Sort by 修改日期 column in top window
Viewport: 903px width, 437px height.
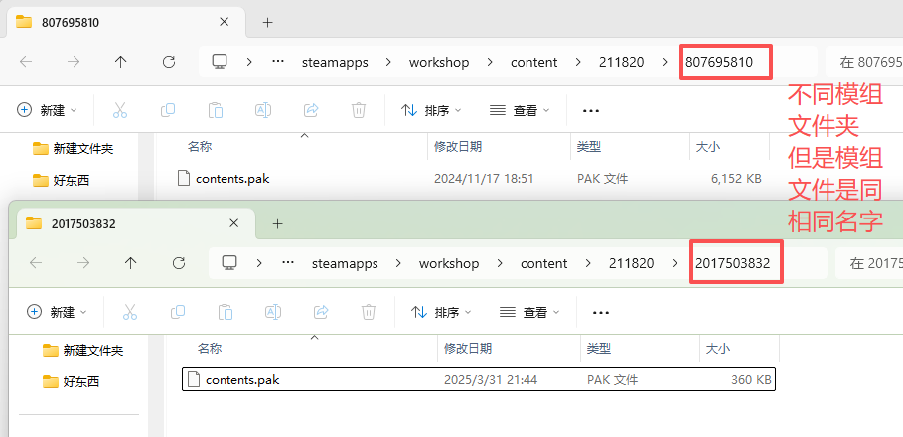[x=458, y=147]
